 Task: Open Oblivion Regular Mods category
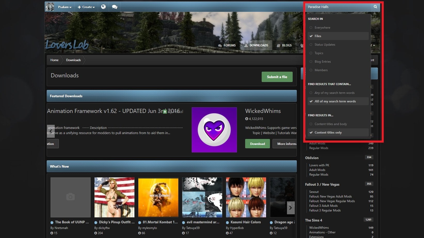click(x=319, y=175)
